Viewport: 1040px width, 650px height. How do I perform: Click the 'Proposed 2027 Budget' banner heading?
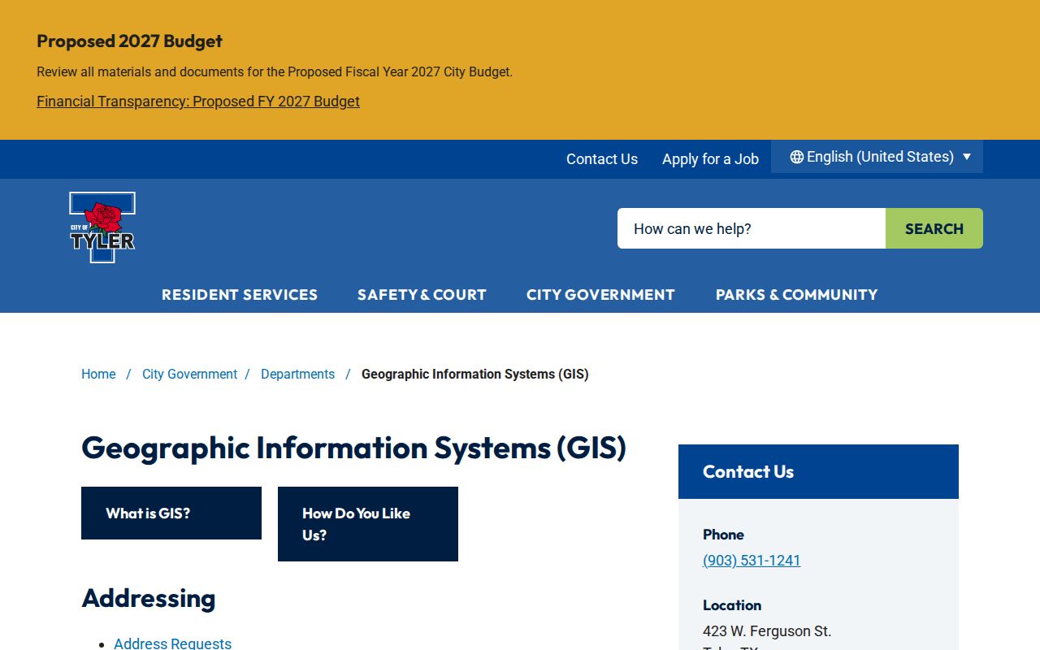(129, 41)
